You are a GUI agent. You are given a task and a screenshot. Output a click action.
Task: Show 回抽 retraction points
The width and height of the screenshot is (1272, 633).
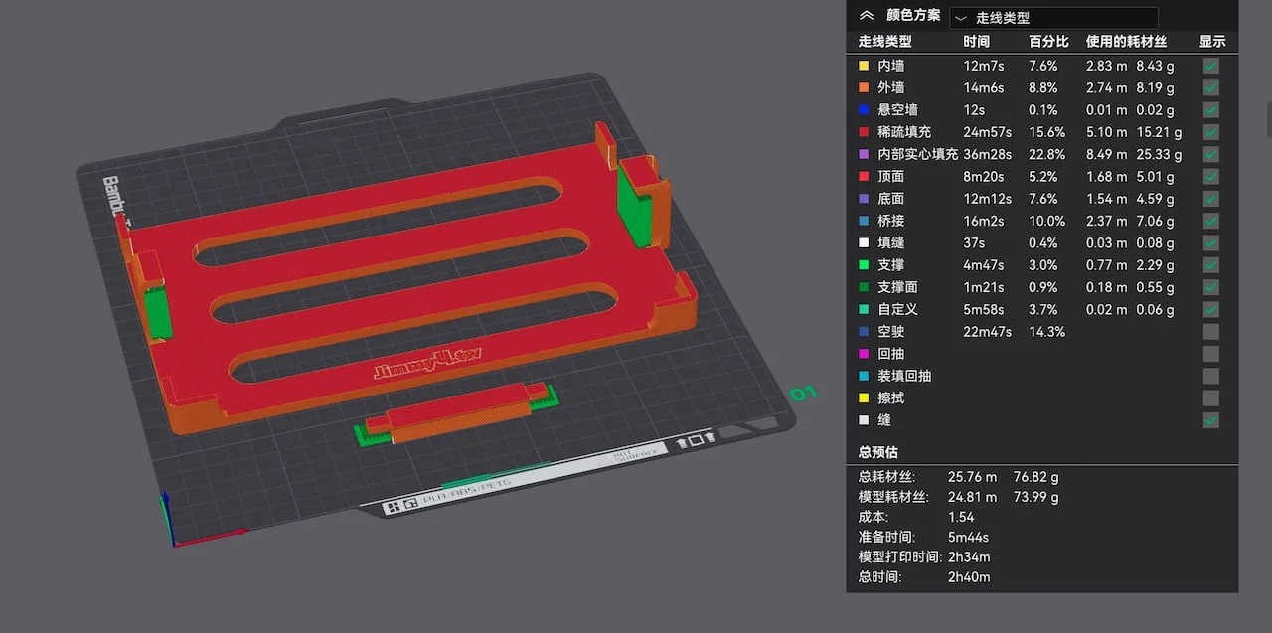[1211, 354]
